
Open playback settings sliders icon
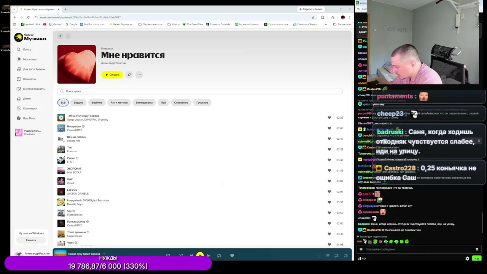coord(336,256)
